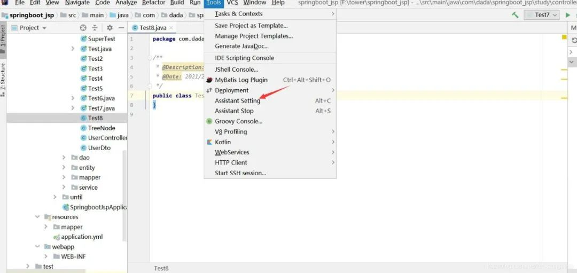Collapse the webapp folder
577x273 pixels.
click(x=37, y=246)
